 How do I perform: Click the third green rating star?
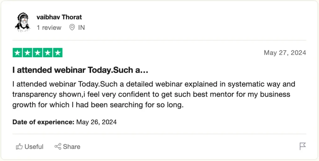[x=37, y=53]
